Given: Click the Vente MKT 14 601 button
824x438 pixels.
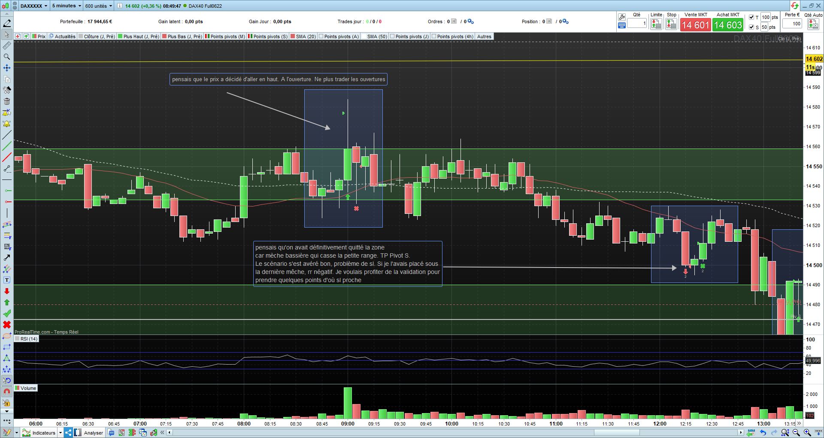Looking at the screenshot, I should (x=695, y=25).
